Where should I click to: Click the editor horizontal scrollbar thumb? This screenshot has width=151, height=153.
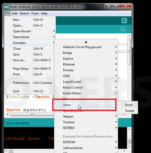point(32,114)
